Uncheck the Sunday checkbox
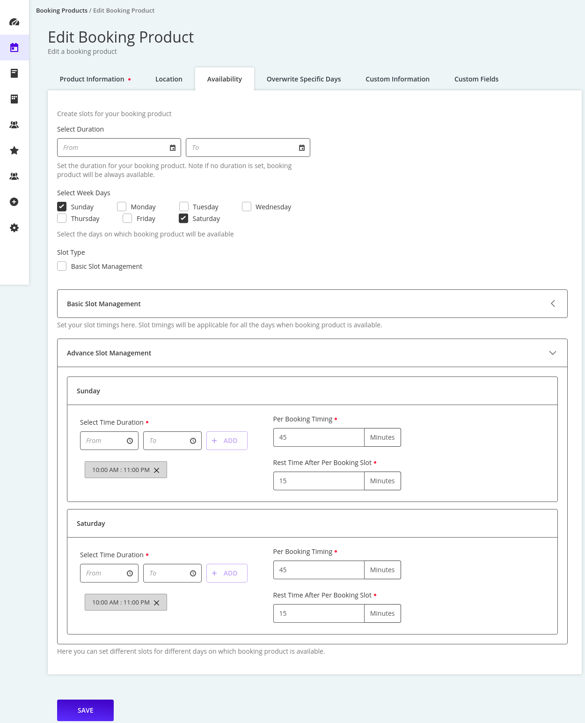The height and width of the screenshot is (723, 585). pyautogui.click(x=62, y=207)
